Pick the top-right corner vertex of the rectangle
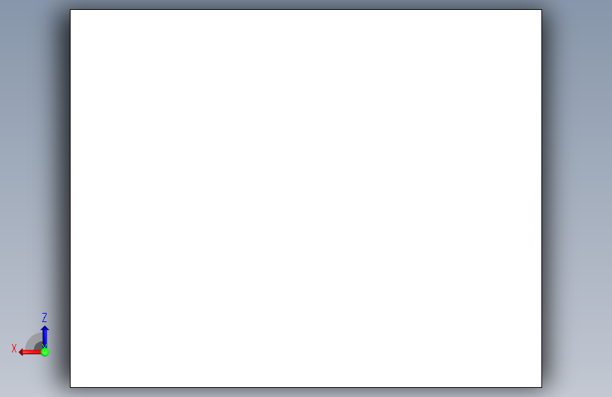The height and width of the screenshot is (397, 612). coord(541,10)
